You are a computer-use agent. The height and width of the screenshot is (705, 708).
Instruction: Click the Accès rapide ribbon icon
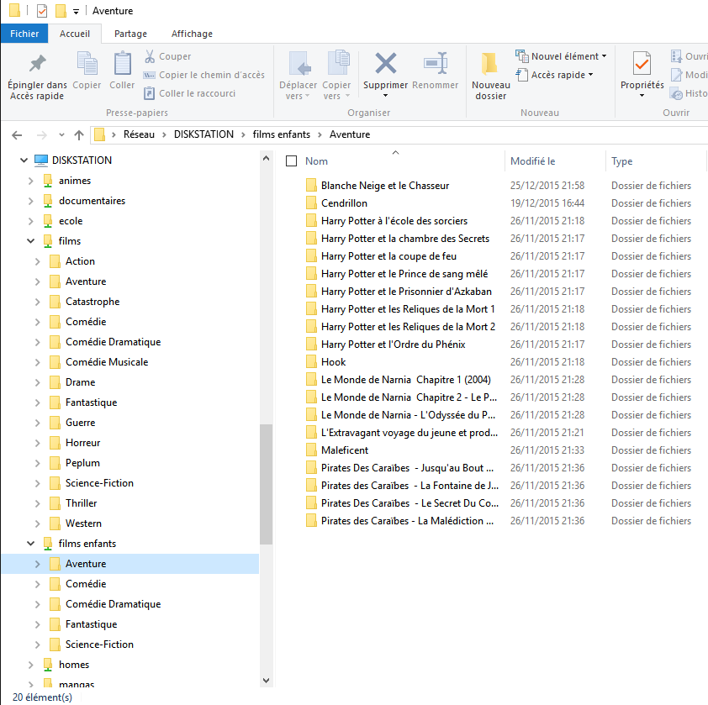(522, 75)
